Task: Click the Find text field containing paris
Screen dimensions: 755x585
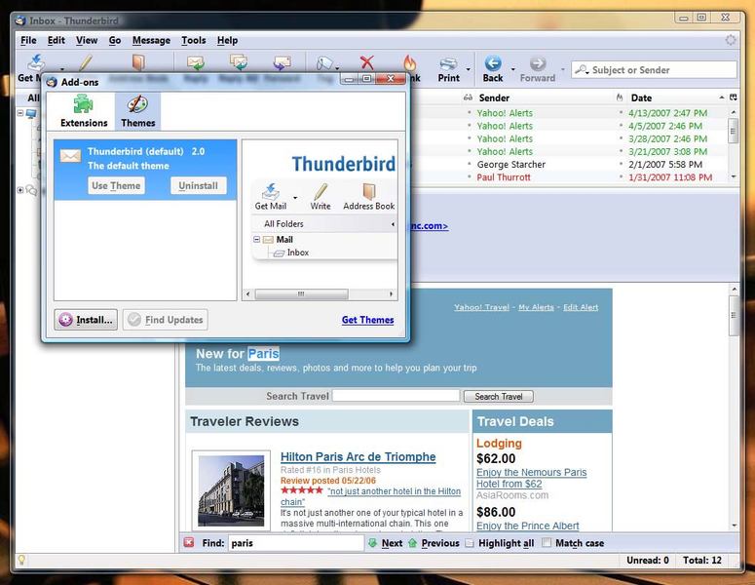Action: (x=295, y=543)
